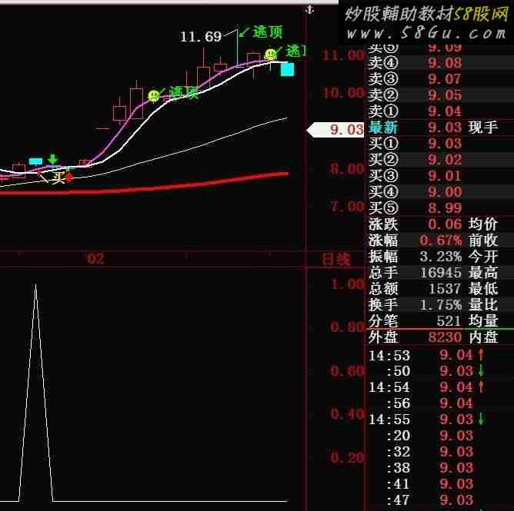Select the 买③ 9.01 bid row
514x511 pixels.
439,176
